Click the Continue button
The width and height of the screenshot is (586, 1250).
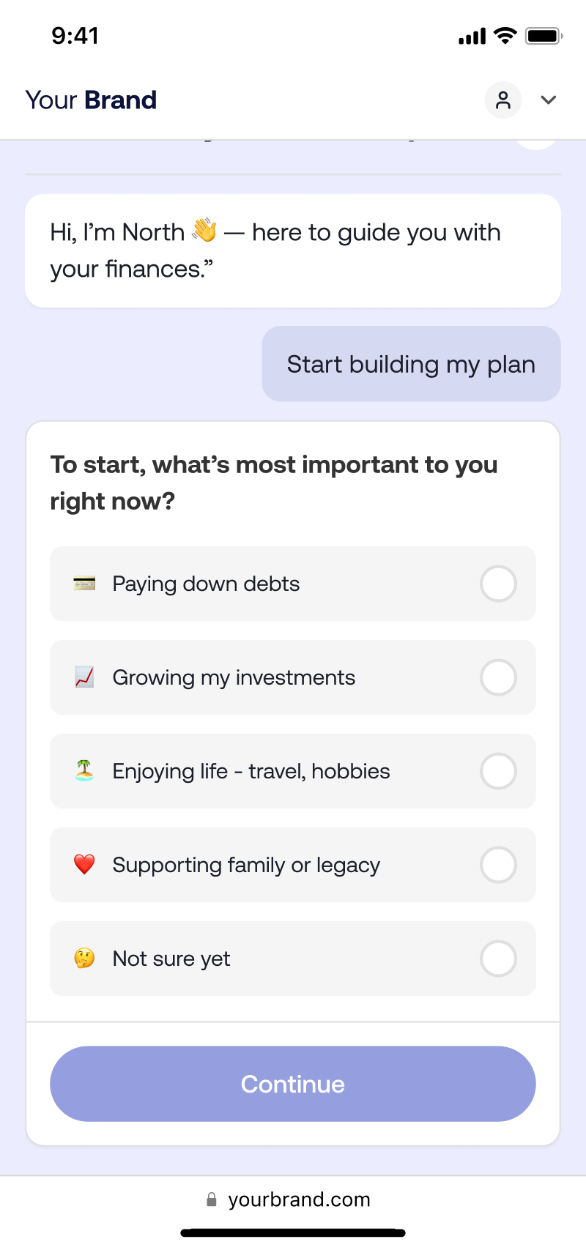293,1084
